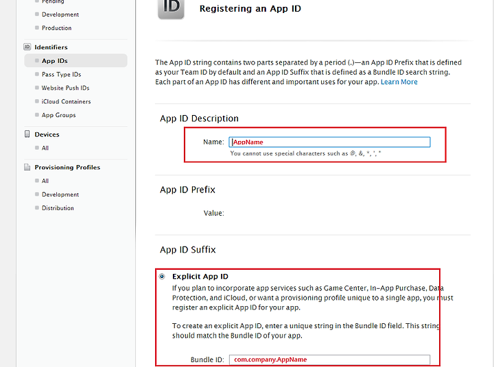Open Distribution under Provisioning Profiles
Screen dimensions: 494x367
point(58,208)
